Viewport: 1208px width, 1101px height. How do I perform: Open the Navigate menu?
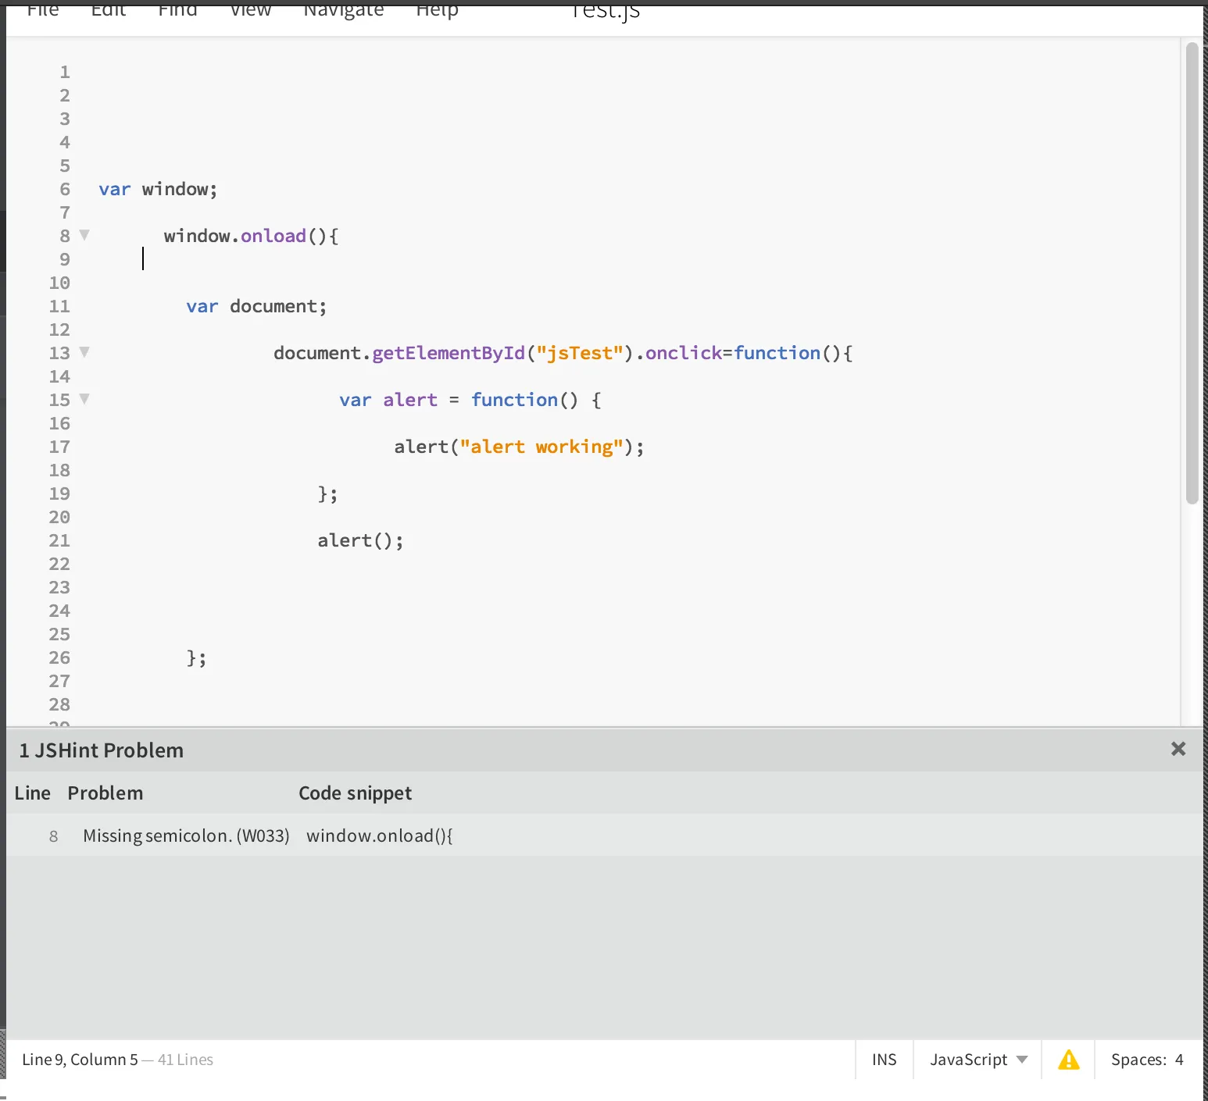pyautogui.click(x=344, y=10)
